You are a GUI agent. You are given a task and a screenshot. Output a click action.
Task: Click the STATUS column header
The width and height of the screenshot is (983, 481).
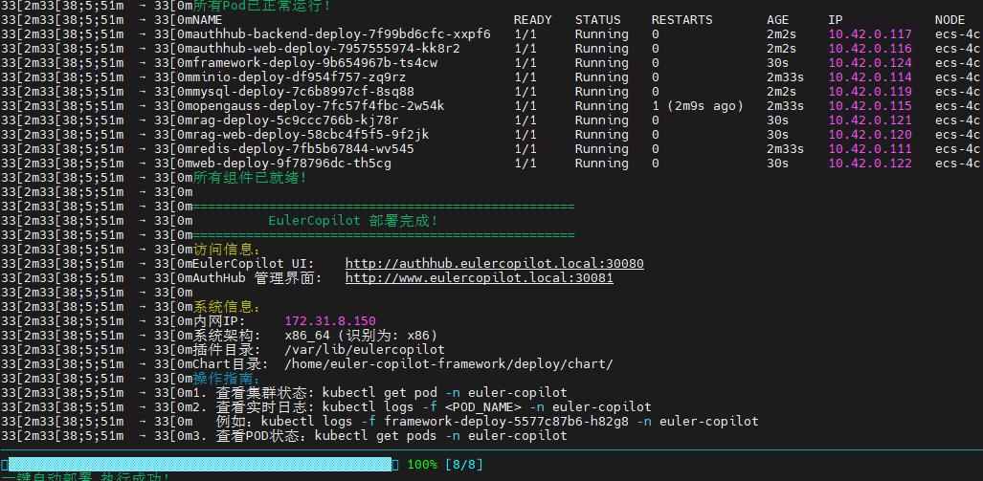pos(598,19)
